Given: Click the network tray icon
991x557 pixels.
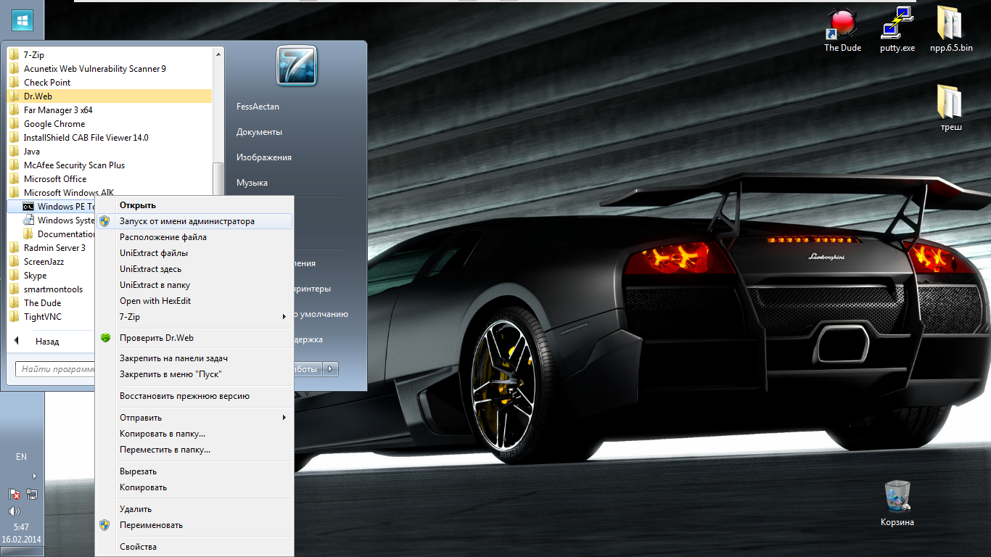Looking at the screenshot, I should pyautogui.click(x=32, y=494).
